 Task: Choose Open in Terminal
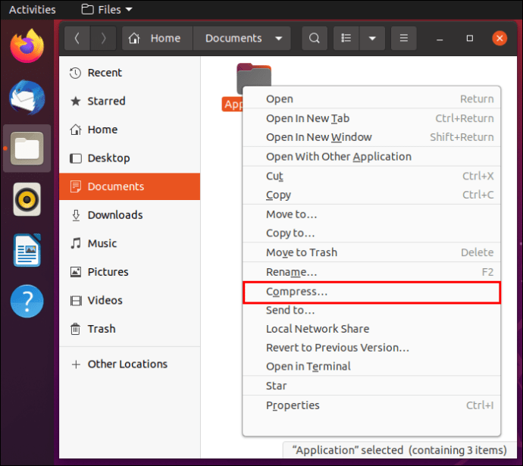(x=371, y=366)
